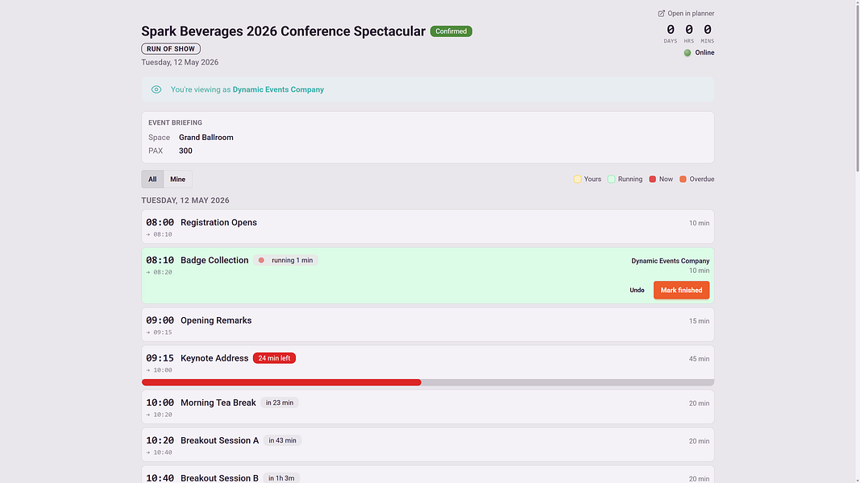Click the RUN OF SHOW tag

(171, 49)
